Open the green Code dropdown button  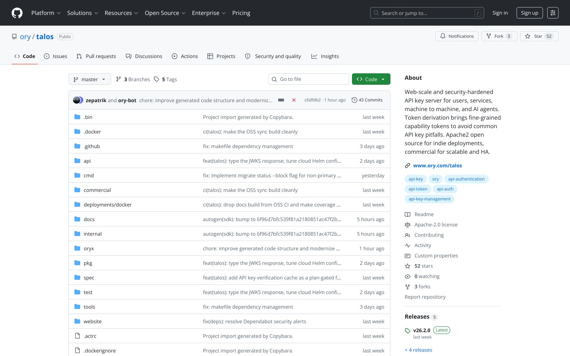[371, 79]
